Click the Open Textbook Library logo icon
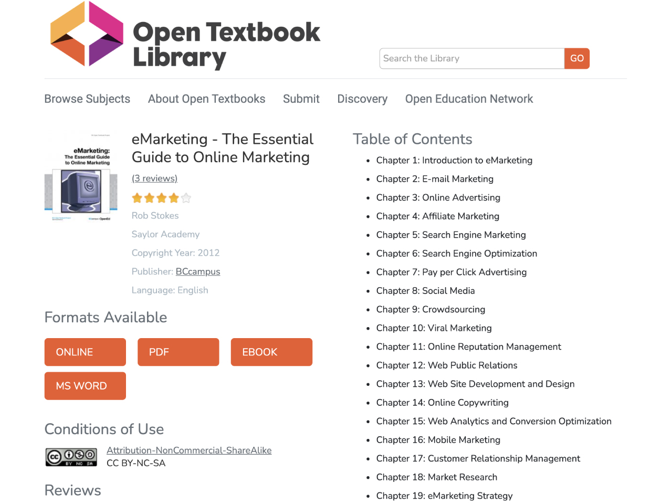The image size is (672, 504). coord(87,34)
